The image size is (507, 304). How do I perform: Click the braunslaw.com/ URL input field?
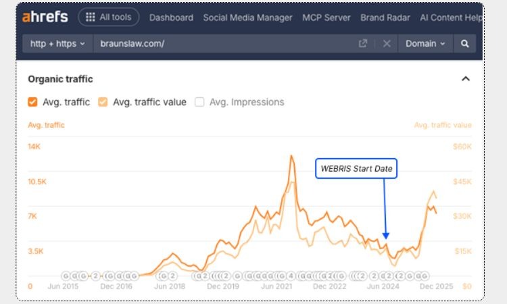pos(223,44)
